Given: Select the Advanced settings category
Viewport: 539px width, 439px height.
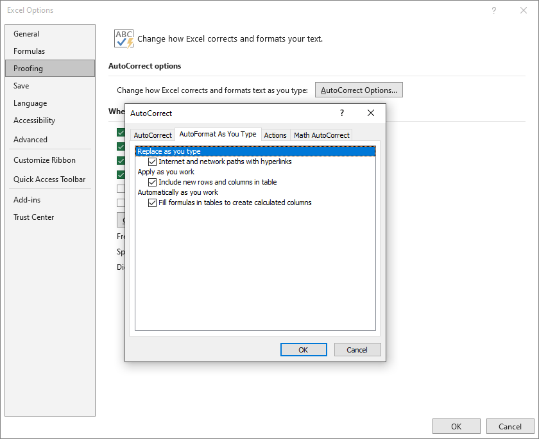Looking at the screenshot, I should click(30, 139).
